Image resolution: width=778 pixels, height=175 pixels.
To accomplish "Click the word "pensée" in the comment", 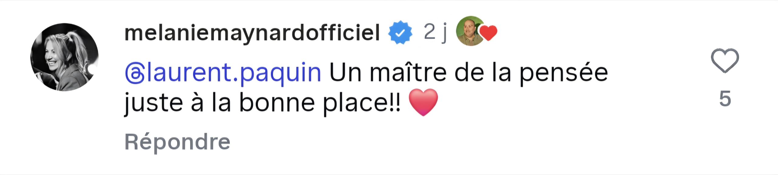I will click(x=563, y=73).
